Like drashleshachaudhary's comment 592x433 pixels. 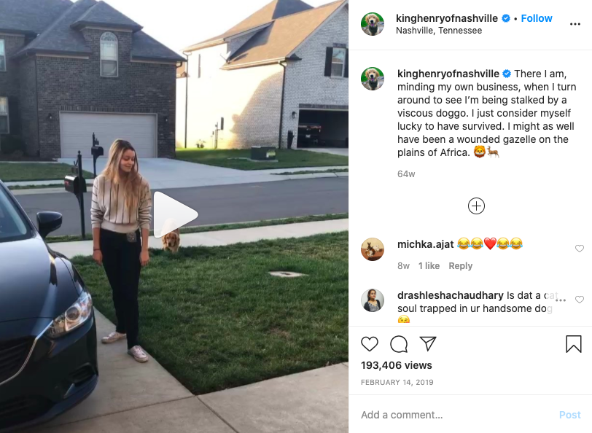pyautogui.click(x=579, y=300)
